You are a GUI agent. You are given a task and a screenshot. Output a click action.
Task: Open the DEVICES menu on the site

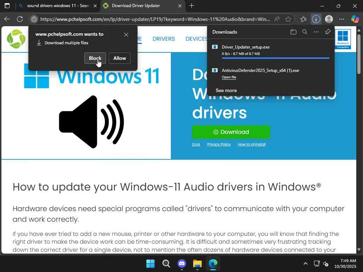[x=196, y=39]
